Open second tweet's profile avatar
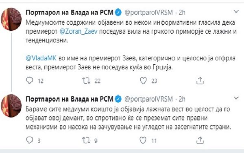Image resolution: width=244 pixels, height=153 pixels. pyautogui.click(x=11, y=106)
